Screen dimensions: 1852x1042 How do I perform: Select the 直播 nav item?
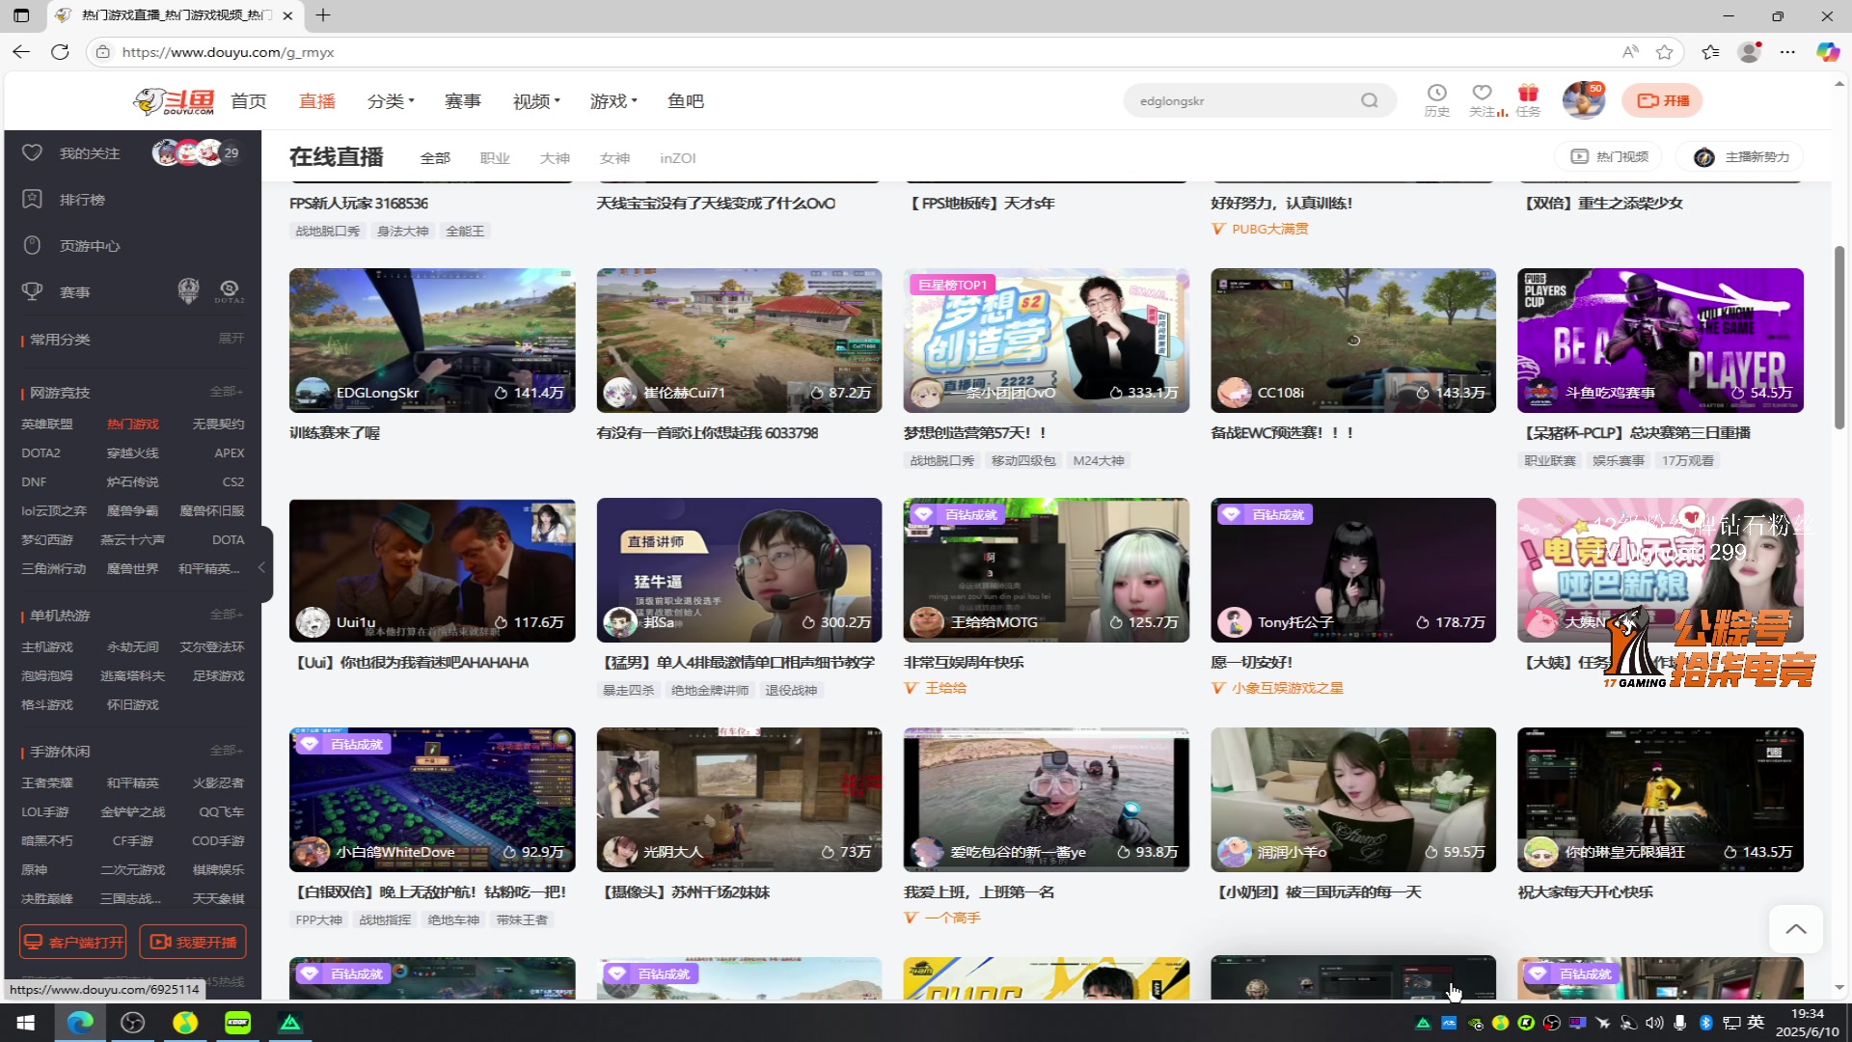317,101
